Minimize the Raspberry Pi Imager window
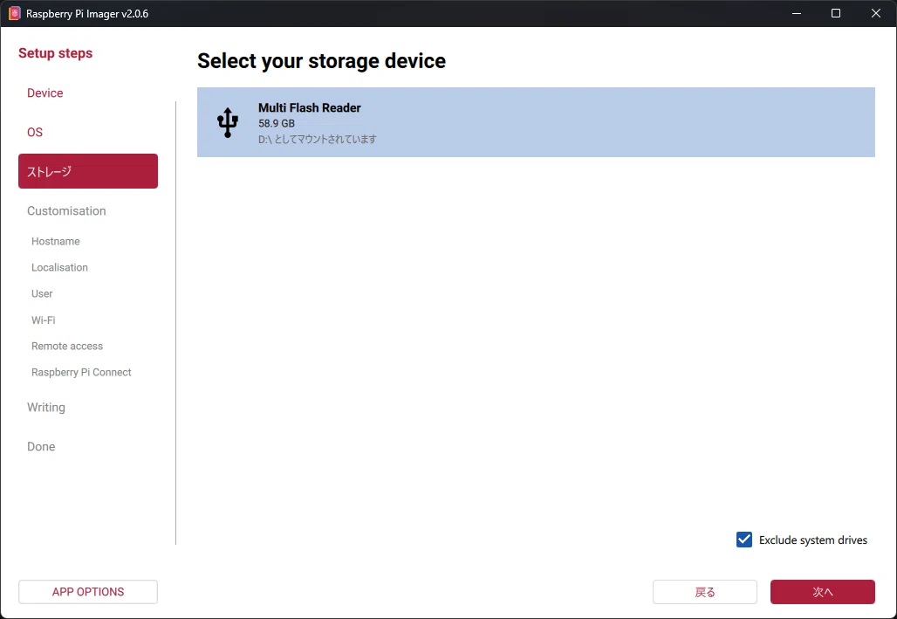 click(x=797, y=13)
